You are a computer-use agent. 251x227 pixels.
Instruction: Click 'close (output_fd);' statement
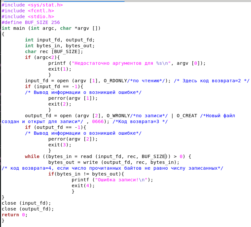click(28, 209)
